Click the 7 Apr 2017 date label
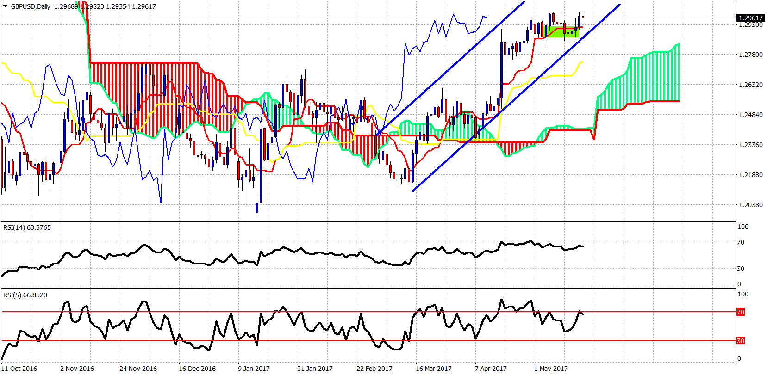The width and height of the screenshot is (767, 375). click(491, 369)
